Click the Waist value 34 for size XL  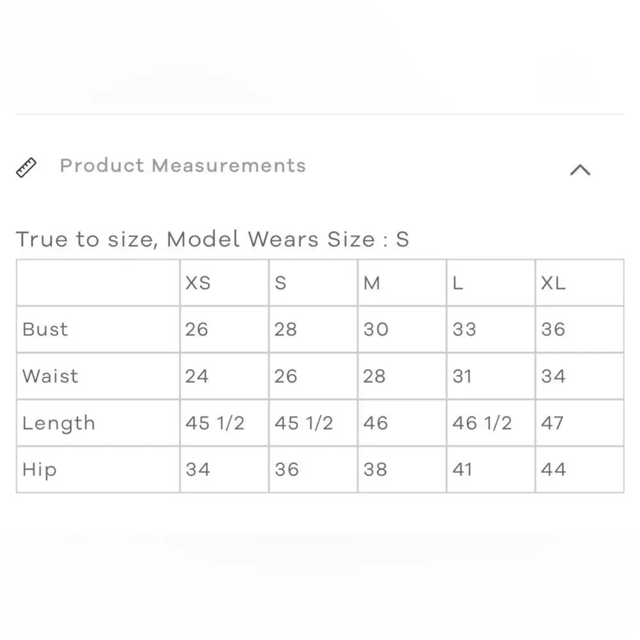[x=553, y=376]
